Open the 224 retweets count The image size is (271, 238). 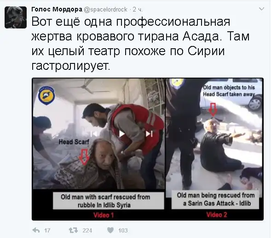(x=87, y=230)
